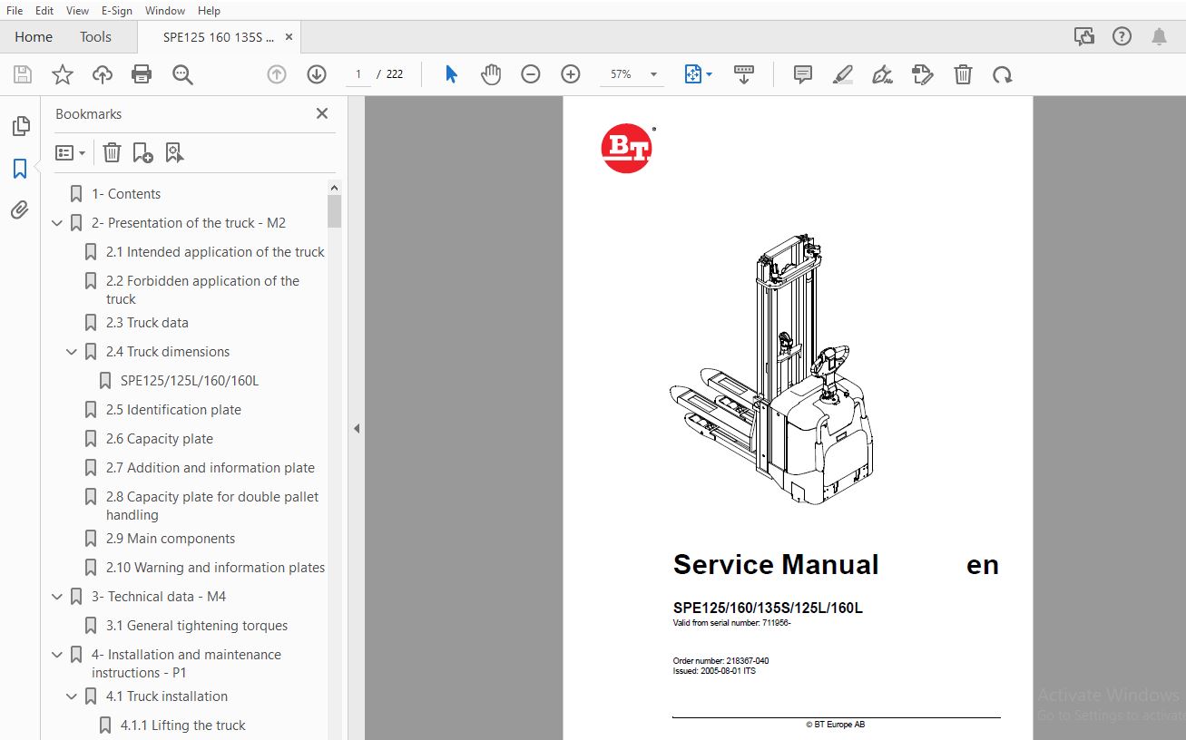Screen dimensions: 1186x740
Task: Open the Find text magnifier icon
Action: pos(182,74)
